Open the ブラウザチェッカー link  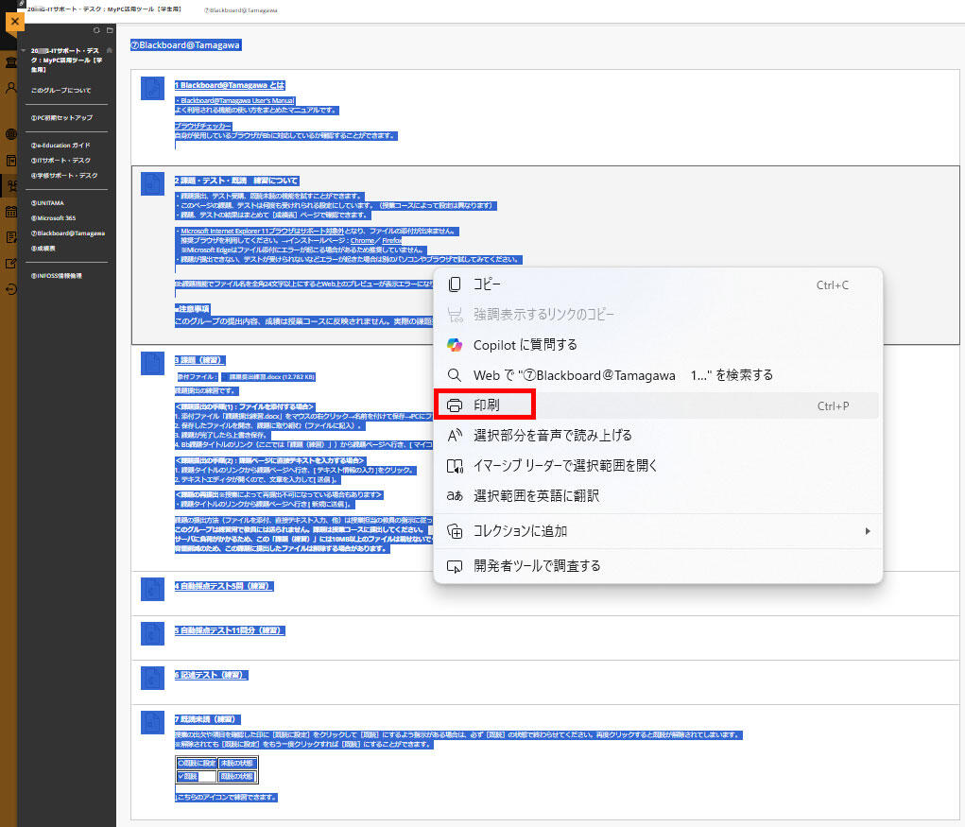click(202, 126)
